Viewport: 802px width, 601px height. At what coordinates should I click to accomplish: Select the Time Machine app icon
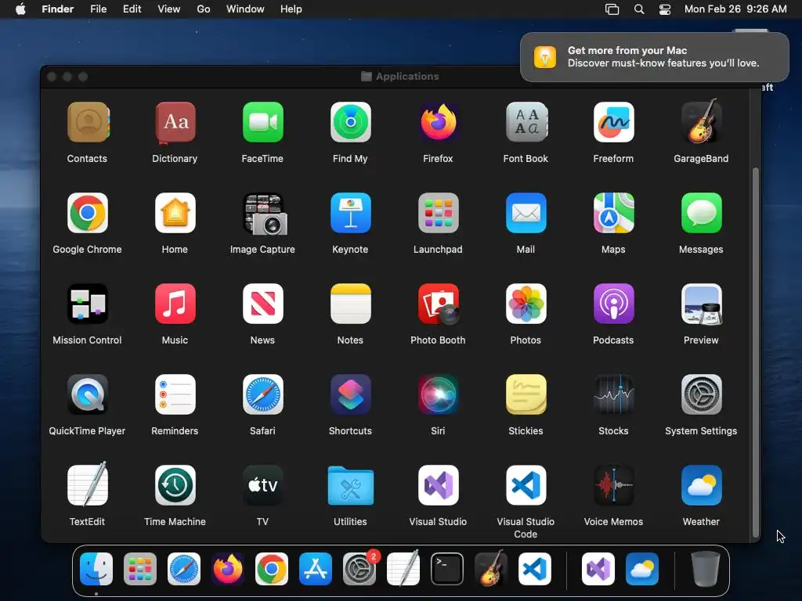point(175,485)
